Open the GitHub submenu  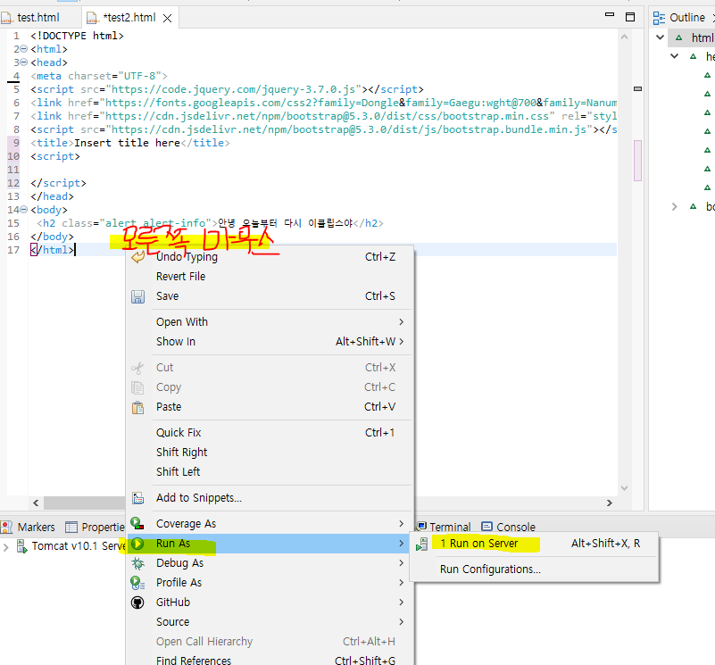point(270,603)
